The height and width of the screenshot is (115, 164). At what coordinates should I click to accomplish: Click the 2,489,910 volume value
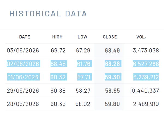coord(146,104)
